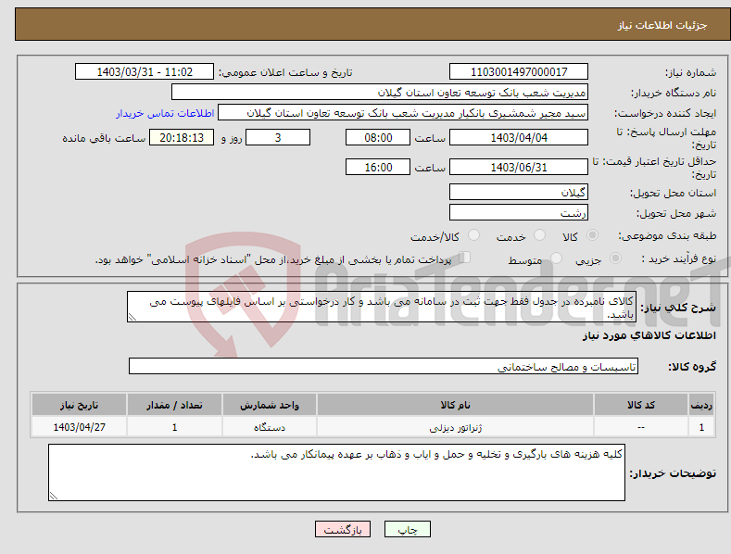731x554 pixels.
Task: Click the price validity time 16:00
Action: pos(378,167)
